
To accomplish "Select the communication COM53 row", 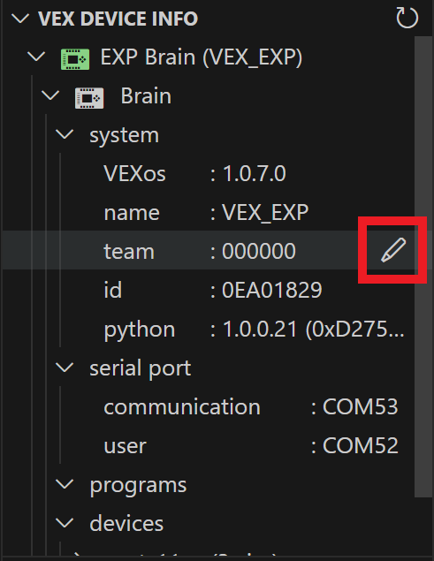I will 209,406.
